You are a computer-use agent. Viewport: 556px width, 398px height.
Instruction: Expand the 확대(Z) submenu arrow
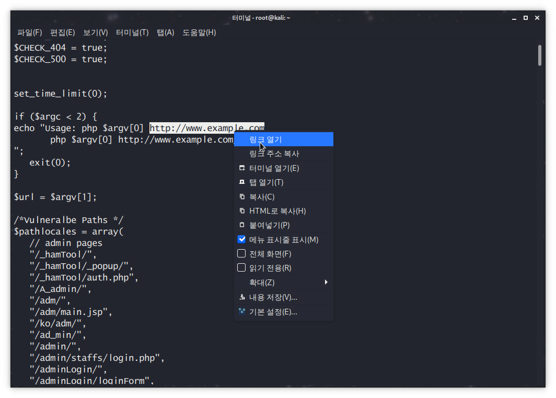[x=326, y=282]
